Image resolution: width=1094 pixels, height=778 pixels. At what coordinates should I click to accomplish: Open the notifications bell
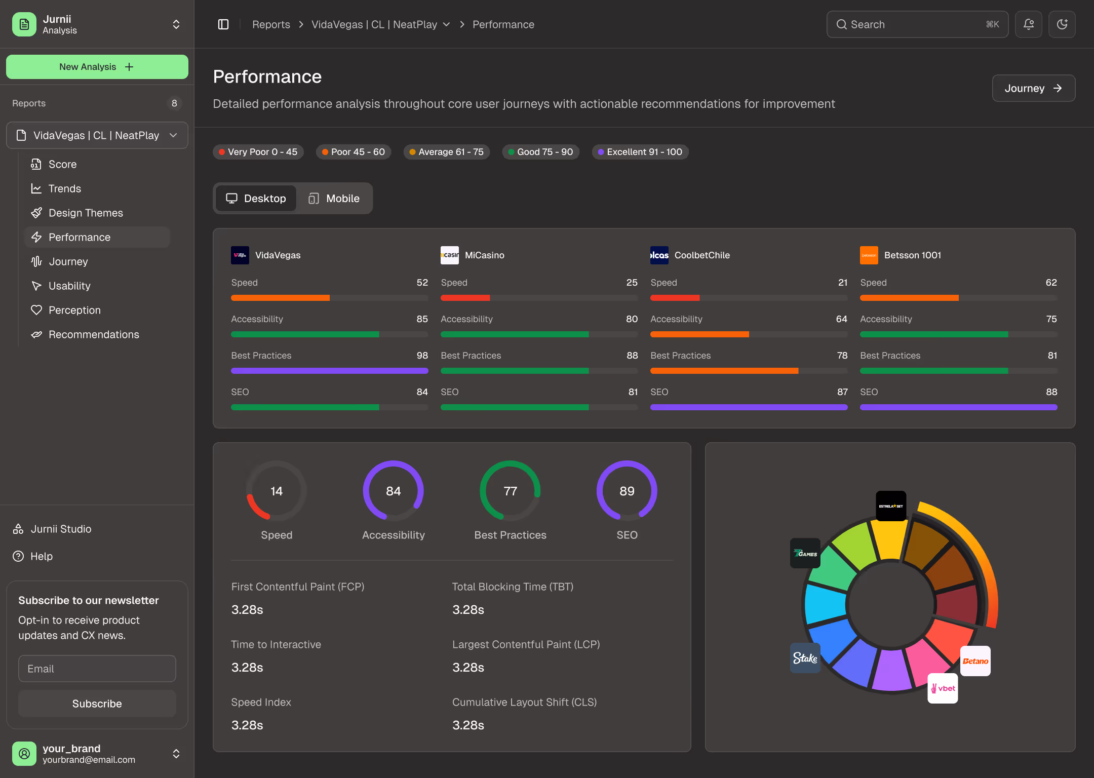click(x=1028, y=24)
